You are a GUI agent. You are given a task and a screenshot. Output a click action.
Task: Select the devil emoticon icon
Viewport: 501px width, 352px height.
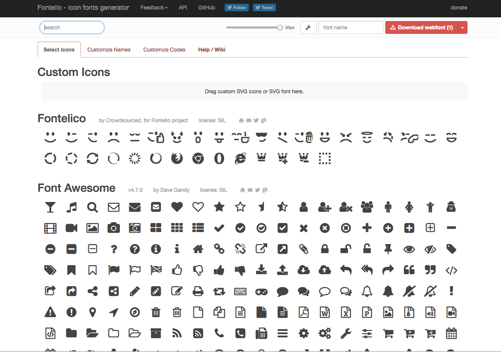click(x=177, y=138)
